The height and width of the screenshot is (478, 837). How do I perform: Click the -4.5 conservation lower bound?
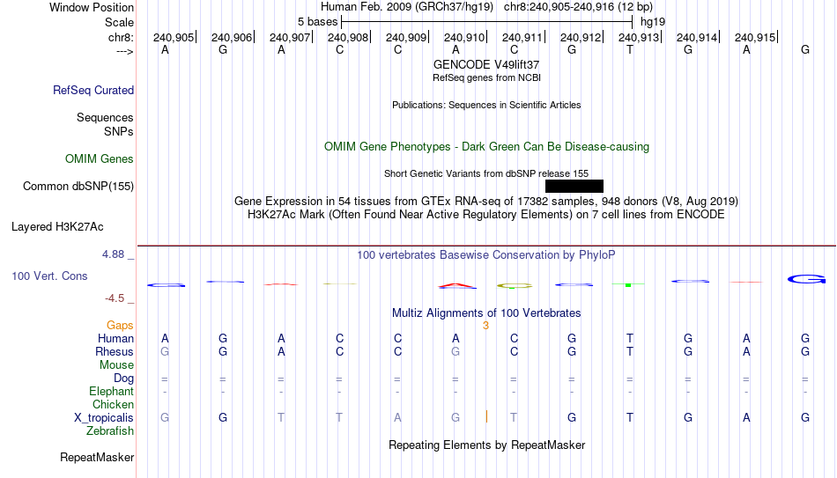pyautogui.click(x=115, y=298)
